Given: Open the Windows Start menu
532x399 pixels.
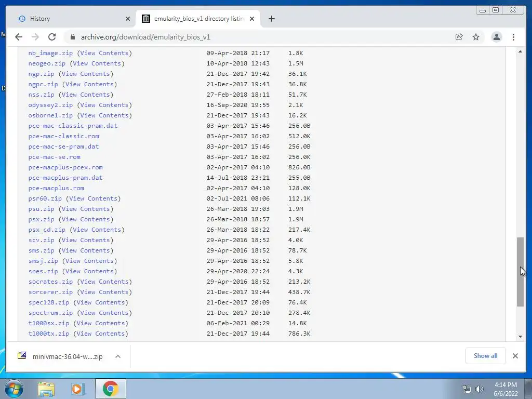Looking at the screenshot, I should pyautogui.click(x=14, y=389).
